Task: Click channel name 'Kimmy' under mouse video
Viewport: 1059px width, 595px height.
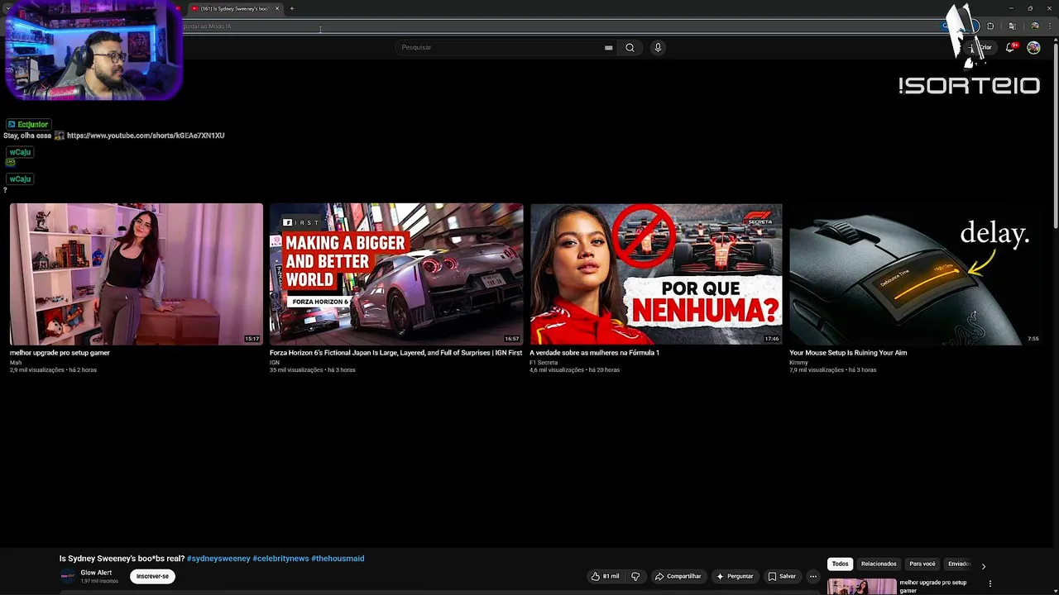Action: [x=798, y=363]
